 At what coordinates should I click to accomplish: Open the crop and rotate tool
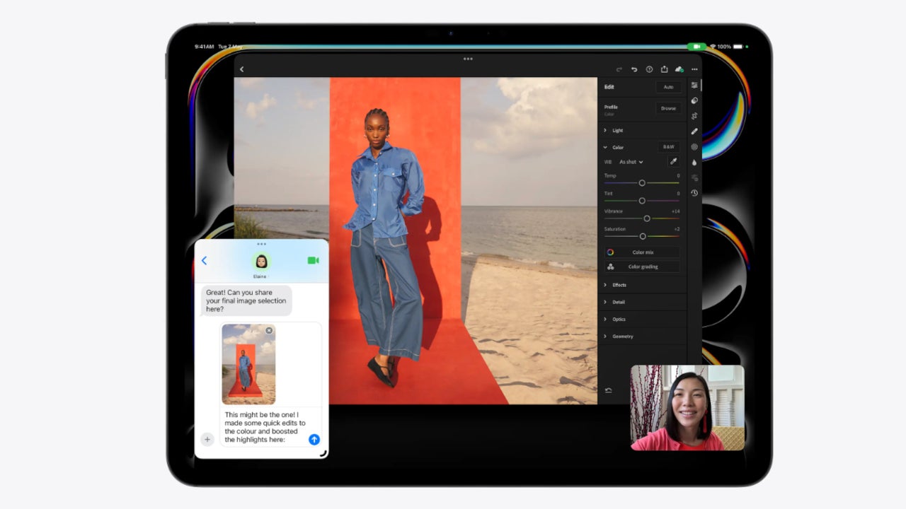click(694, 116)
